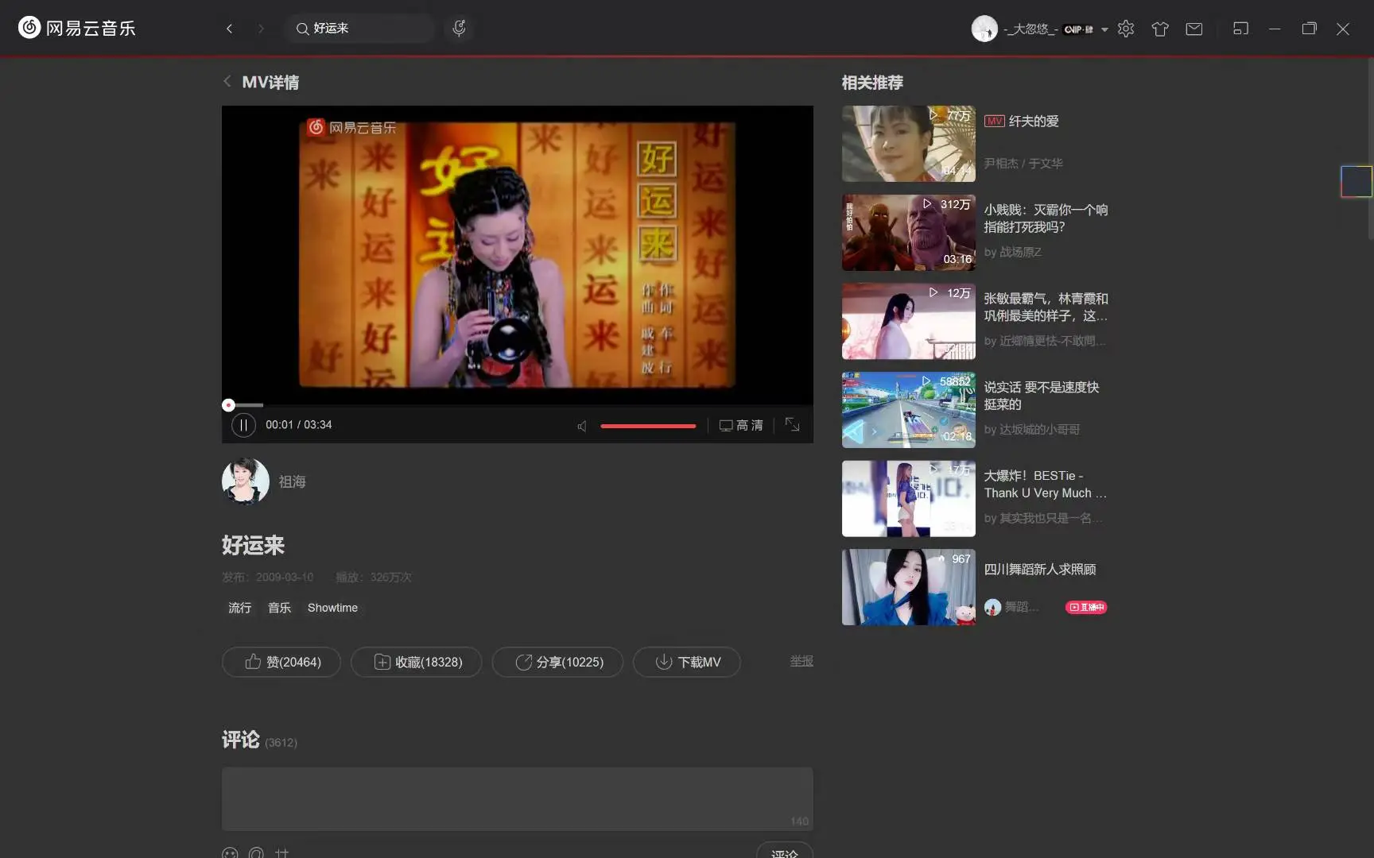The width and height of the screenshot is (1374, 858).
Task: Click the 举报 report link
Action: click(801, 661)
